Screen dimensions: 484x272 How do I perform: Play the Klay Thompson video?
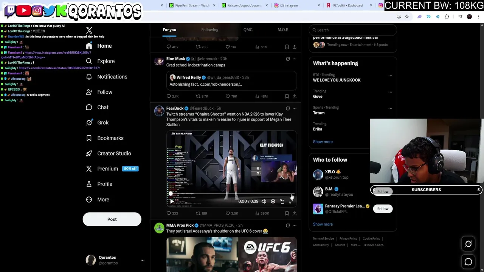coord(172,201)
